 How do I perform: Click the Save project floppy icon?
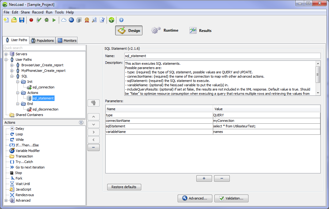click(x=22, y=20)
